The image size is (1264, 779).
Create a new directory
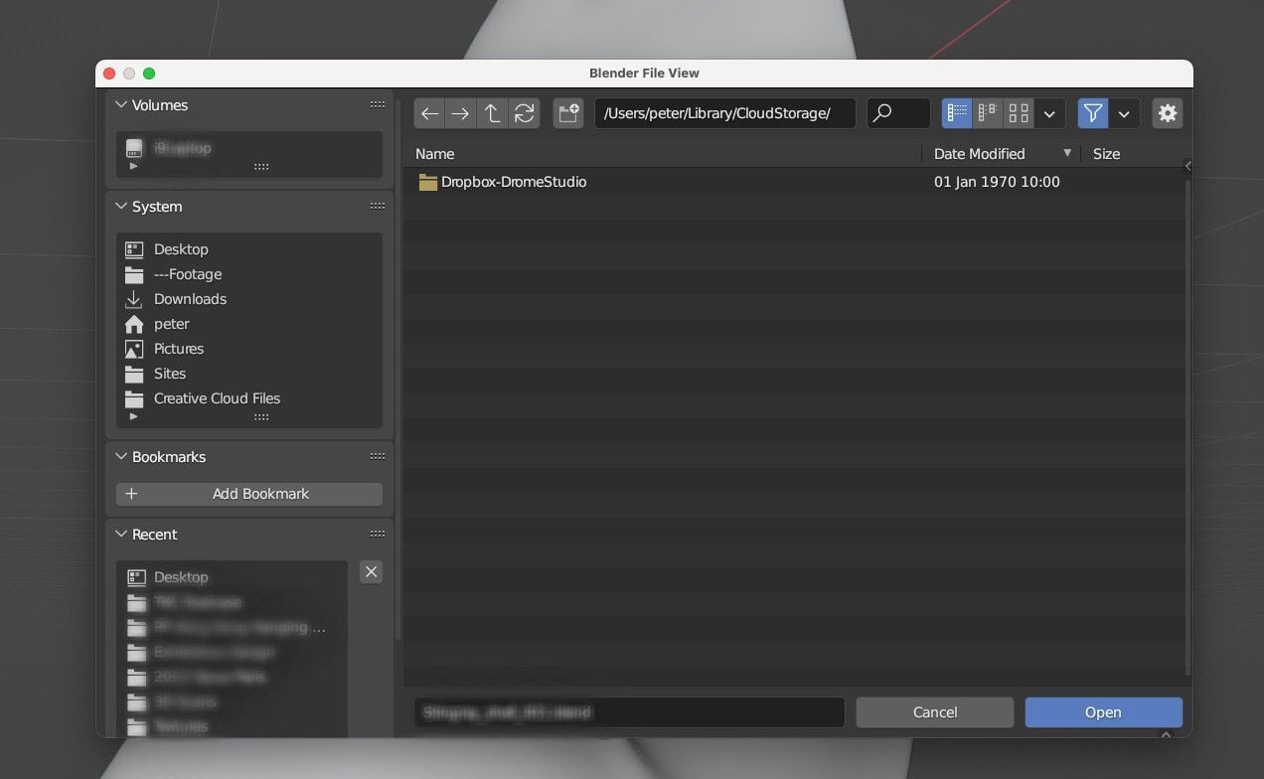[x=568, y=113]
